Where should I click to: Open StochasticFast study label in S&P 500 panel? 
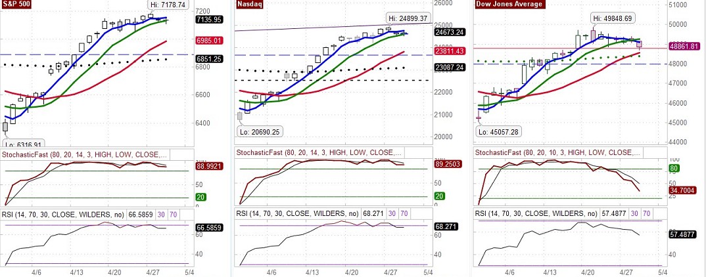(x=84, y=154)
